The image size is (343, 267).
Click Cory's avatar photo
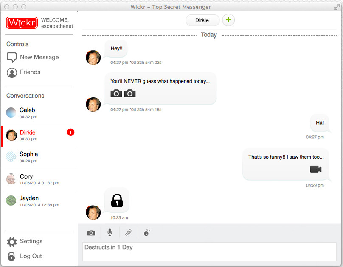click(11, 179)
